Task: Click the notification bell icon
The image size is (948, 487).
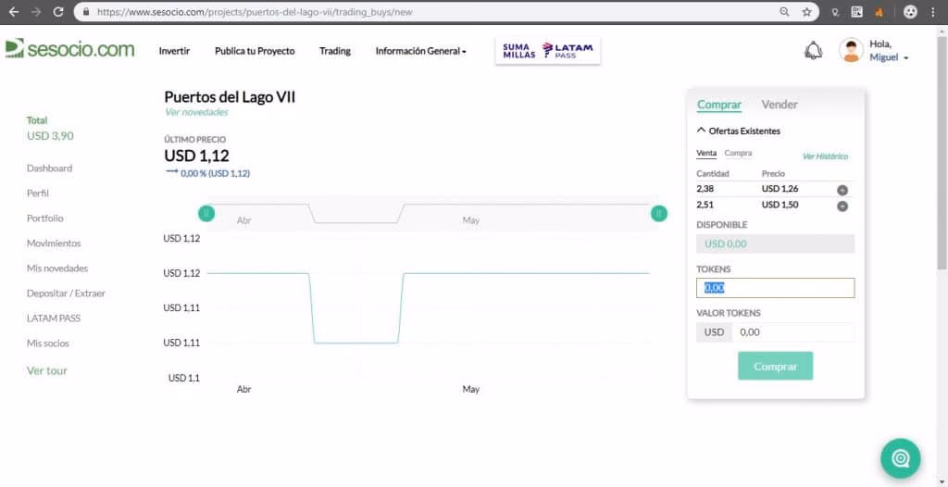Action: [x=813, y=51]
